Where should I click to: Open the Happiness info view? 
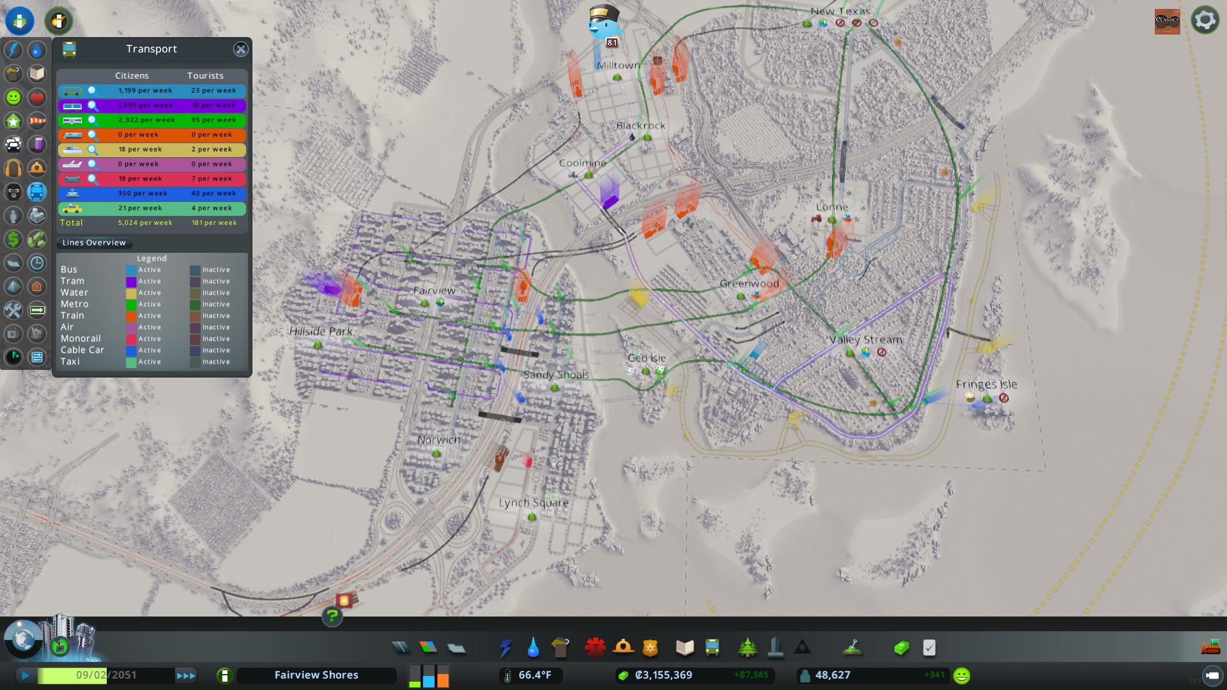point(13,97)
